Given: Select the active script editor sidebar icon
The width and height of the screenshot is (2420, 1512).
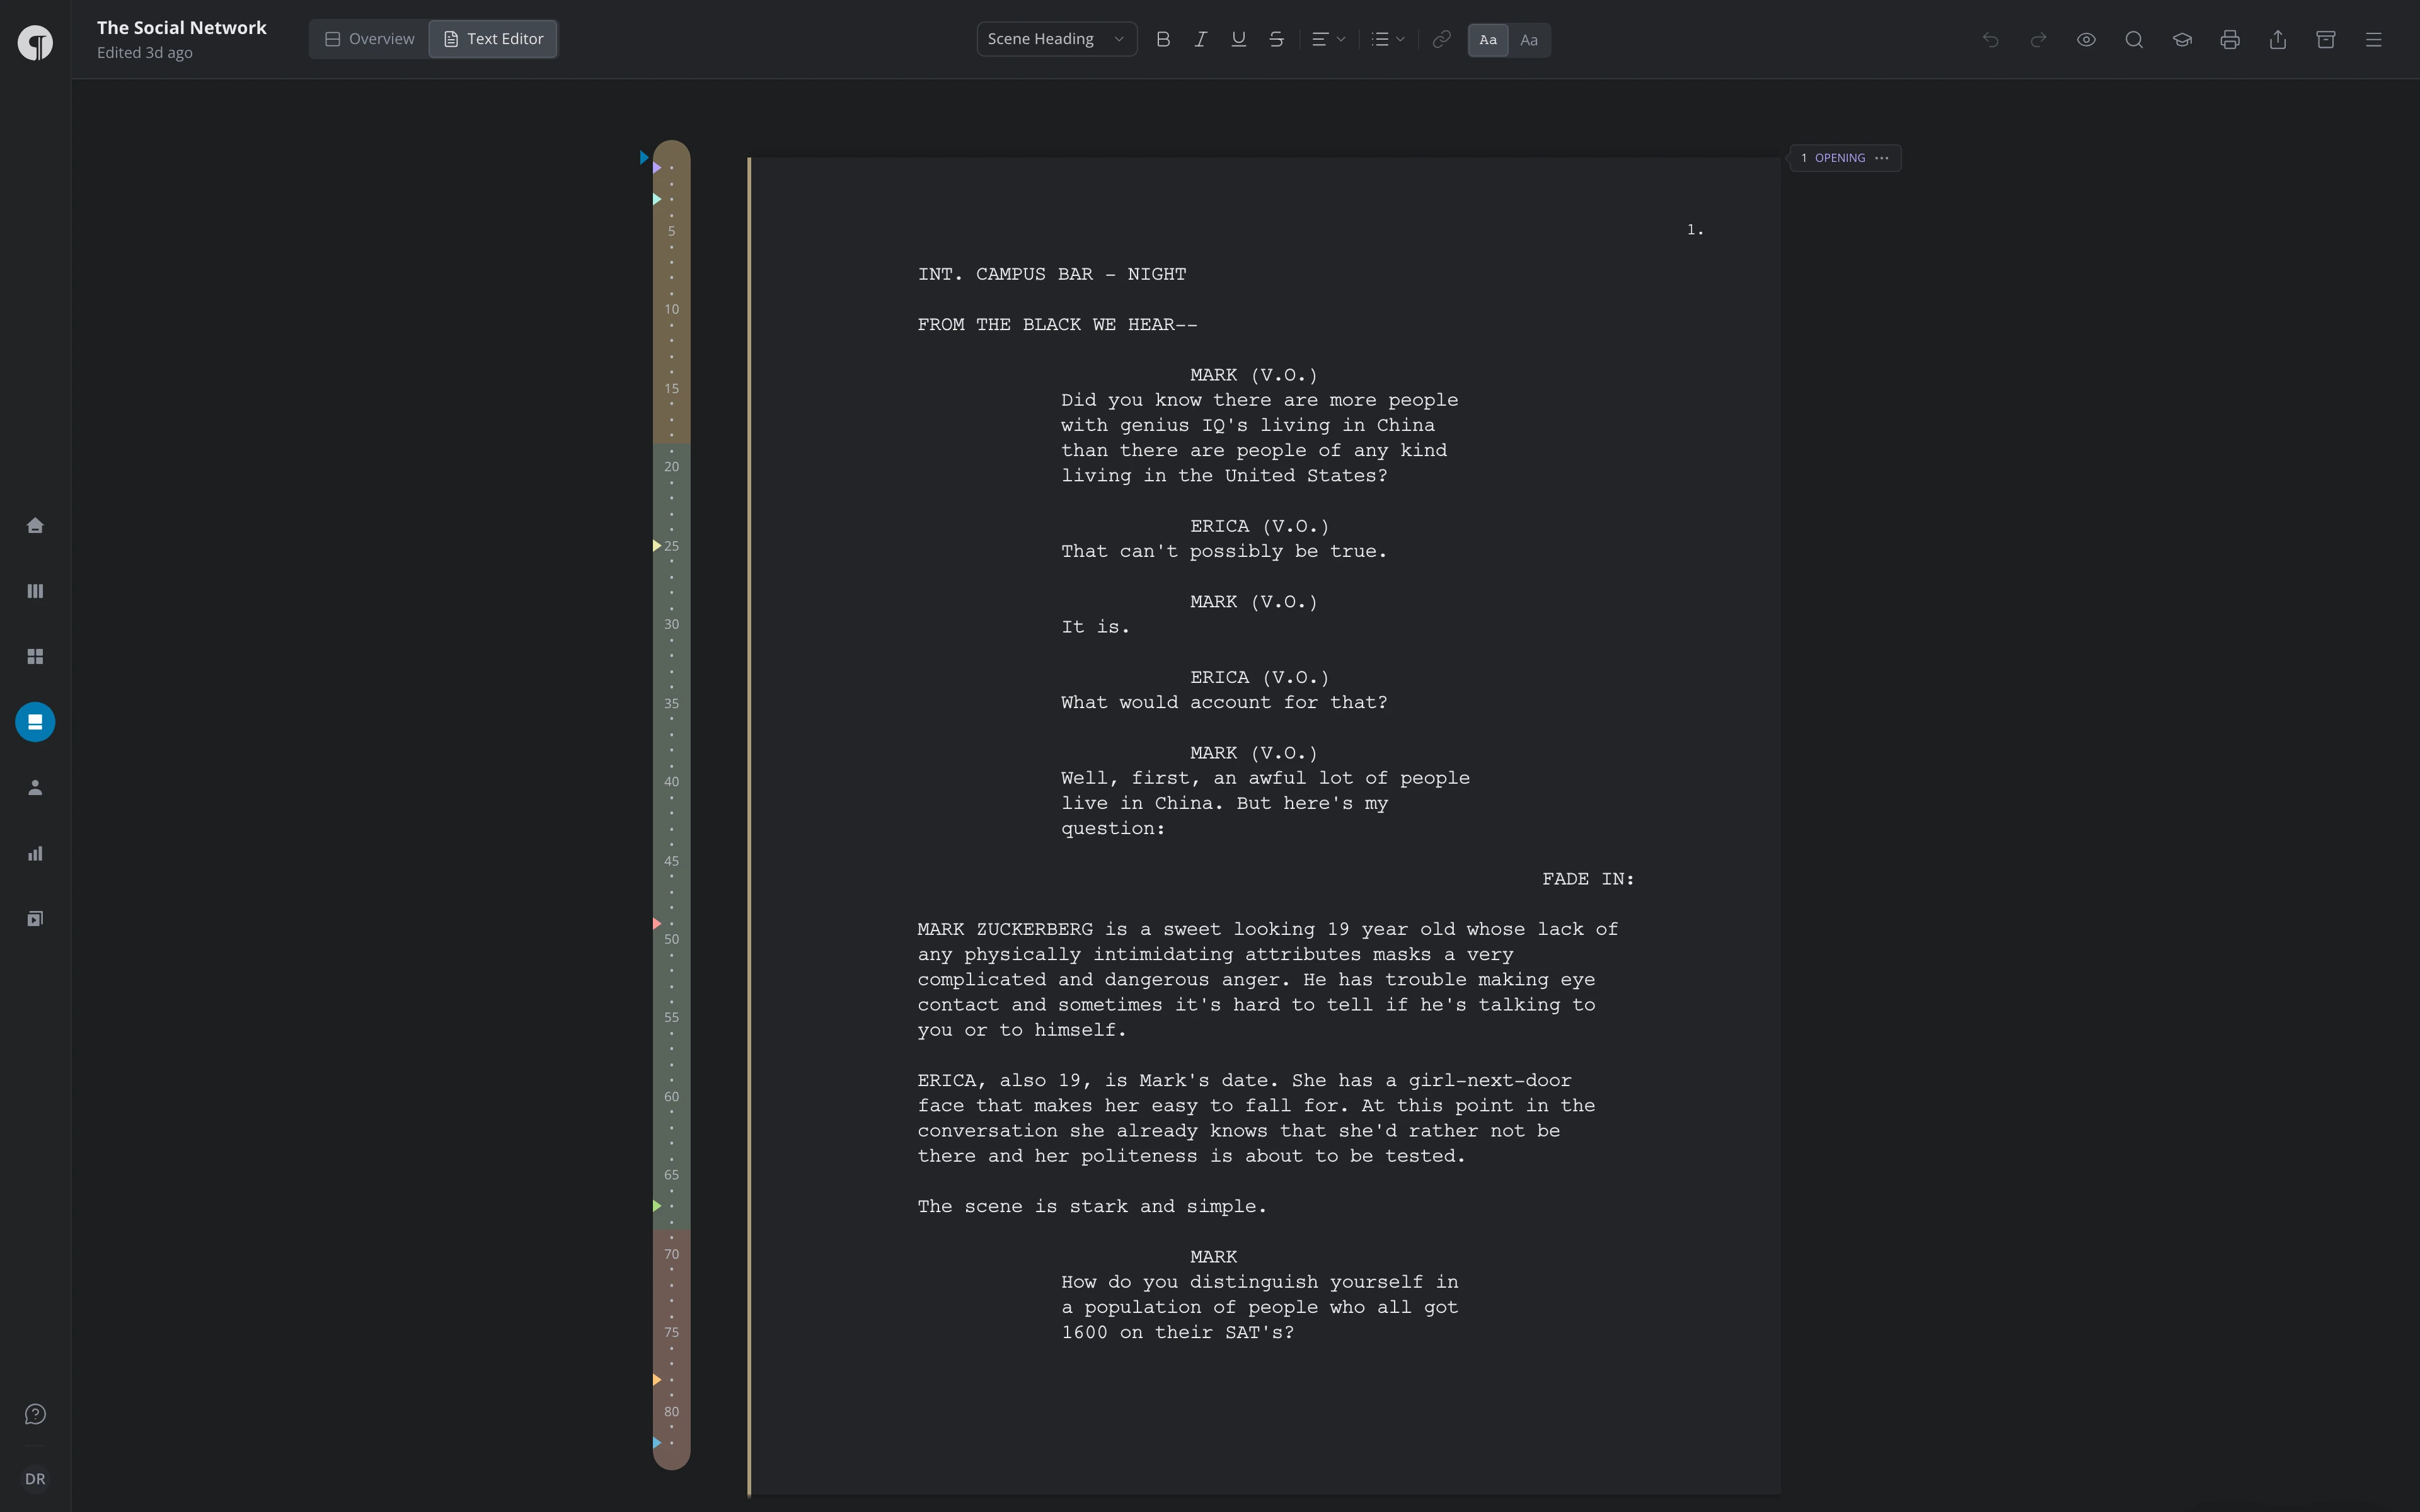Looking at the screenshot, I should click(x=35, y=722).
